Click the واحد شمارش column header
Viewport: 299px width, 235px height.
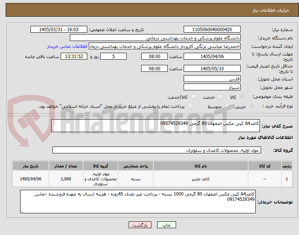coord(135,166)
